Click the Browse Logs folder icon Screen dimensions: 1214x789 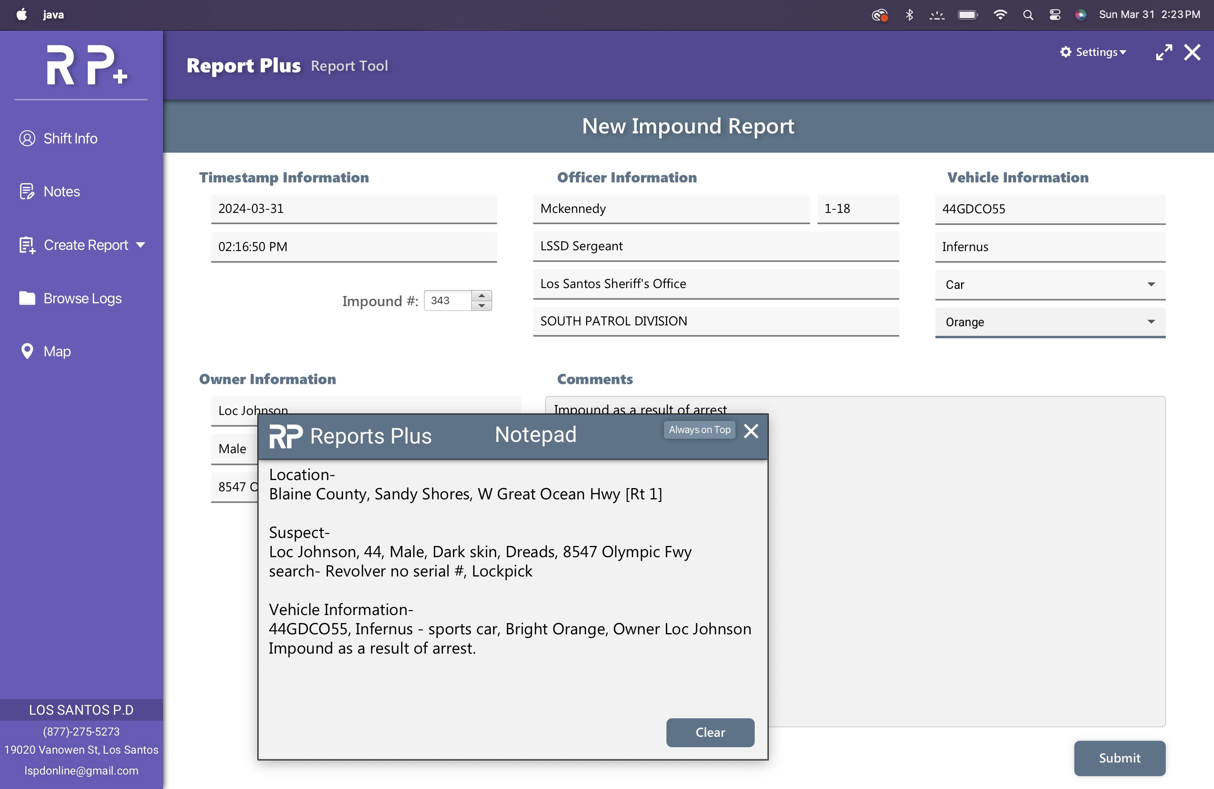(x=27, y=298)
